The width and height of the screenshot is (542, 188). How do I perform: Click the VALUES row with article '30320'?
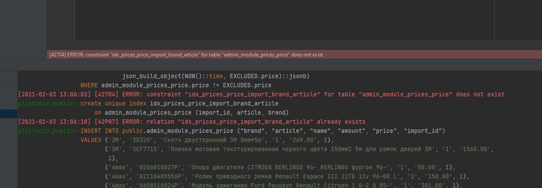pos(207,140)
